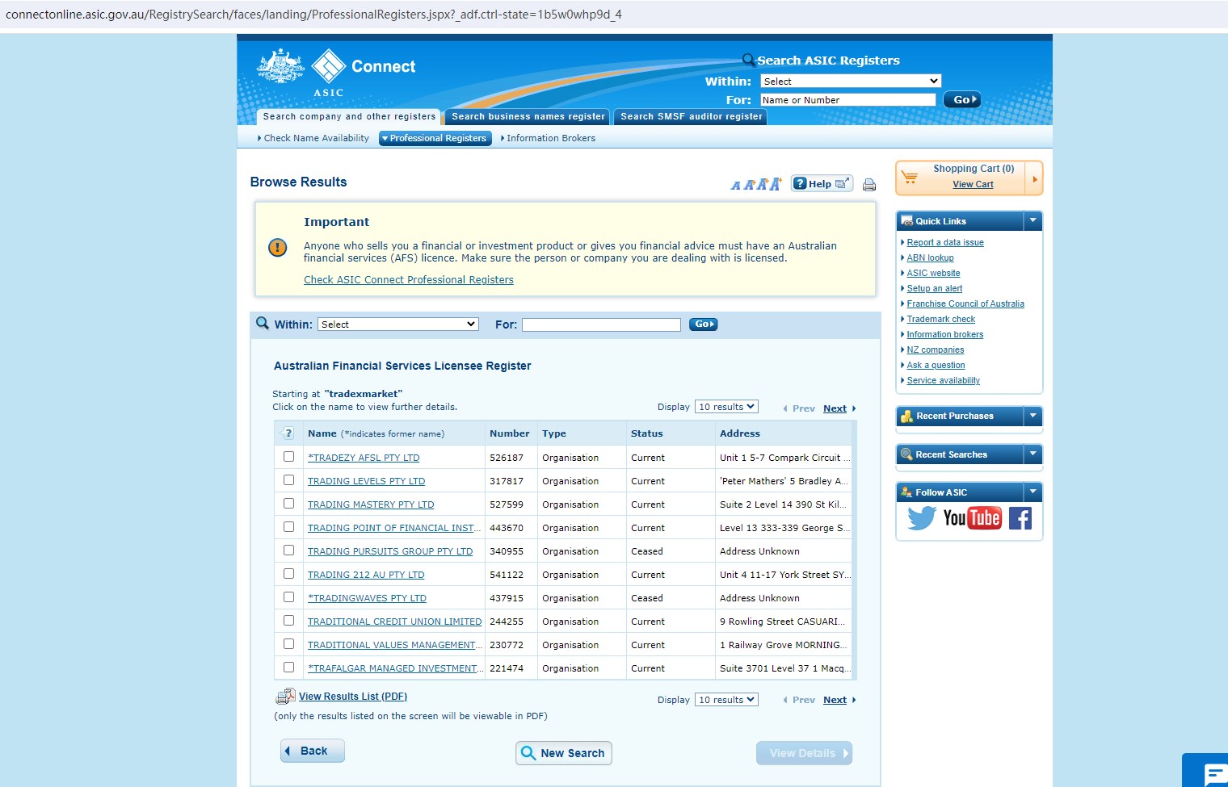Open View Results List (PDF) link

(353, 697)
